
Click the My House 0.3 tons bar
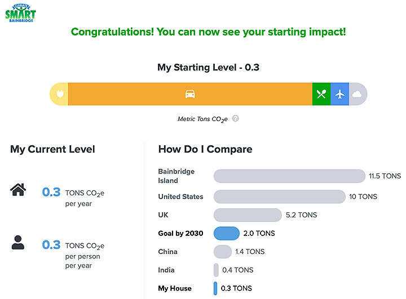pos(215,288)
